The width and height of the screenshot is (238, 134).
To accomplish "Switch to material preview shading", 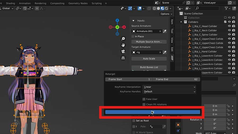I will [162, 8].
